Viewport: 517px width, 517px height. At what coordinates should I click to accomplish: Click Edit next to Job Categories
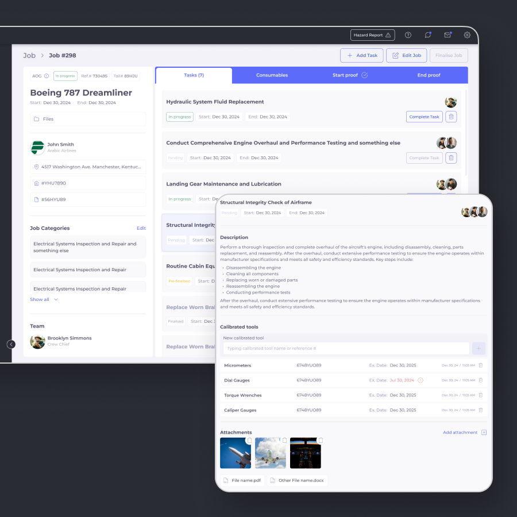141,228
